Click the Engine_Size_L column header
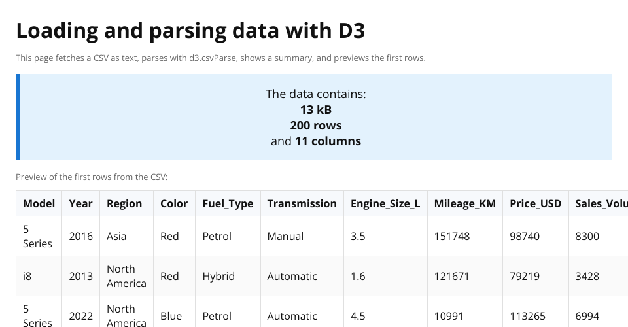The image size is (628, 327). click(385, 203)
